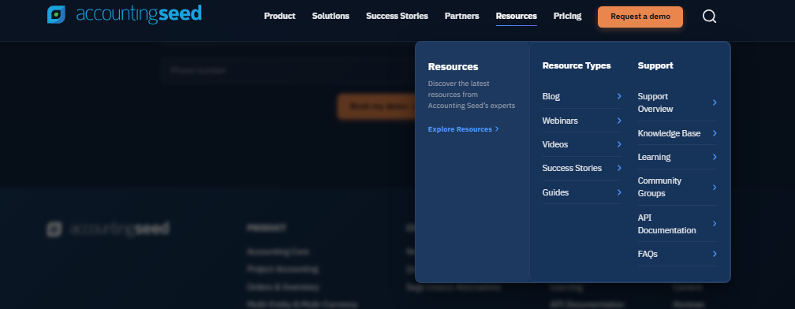Open the Solutions menu
The image size is (795, 309).
tap(330, 17)
